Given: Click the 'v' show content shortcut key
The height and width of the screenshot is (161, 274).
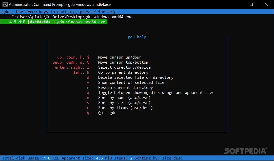Looking at the screenshot, I should tap(88, 83).
